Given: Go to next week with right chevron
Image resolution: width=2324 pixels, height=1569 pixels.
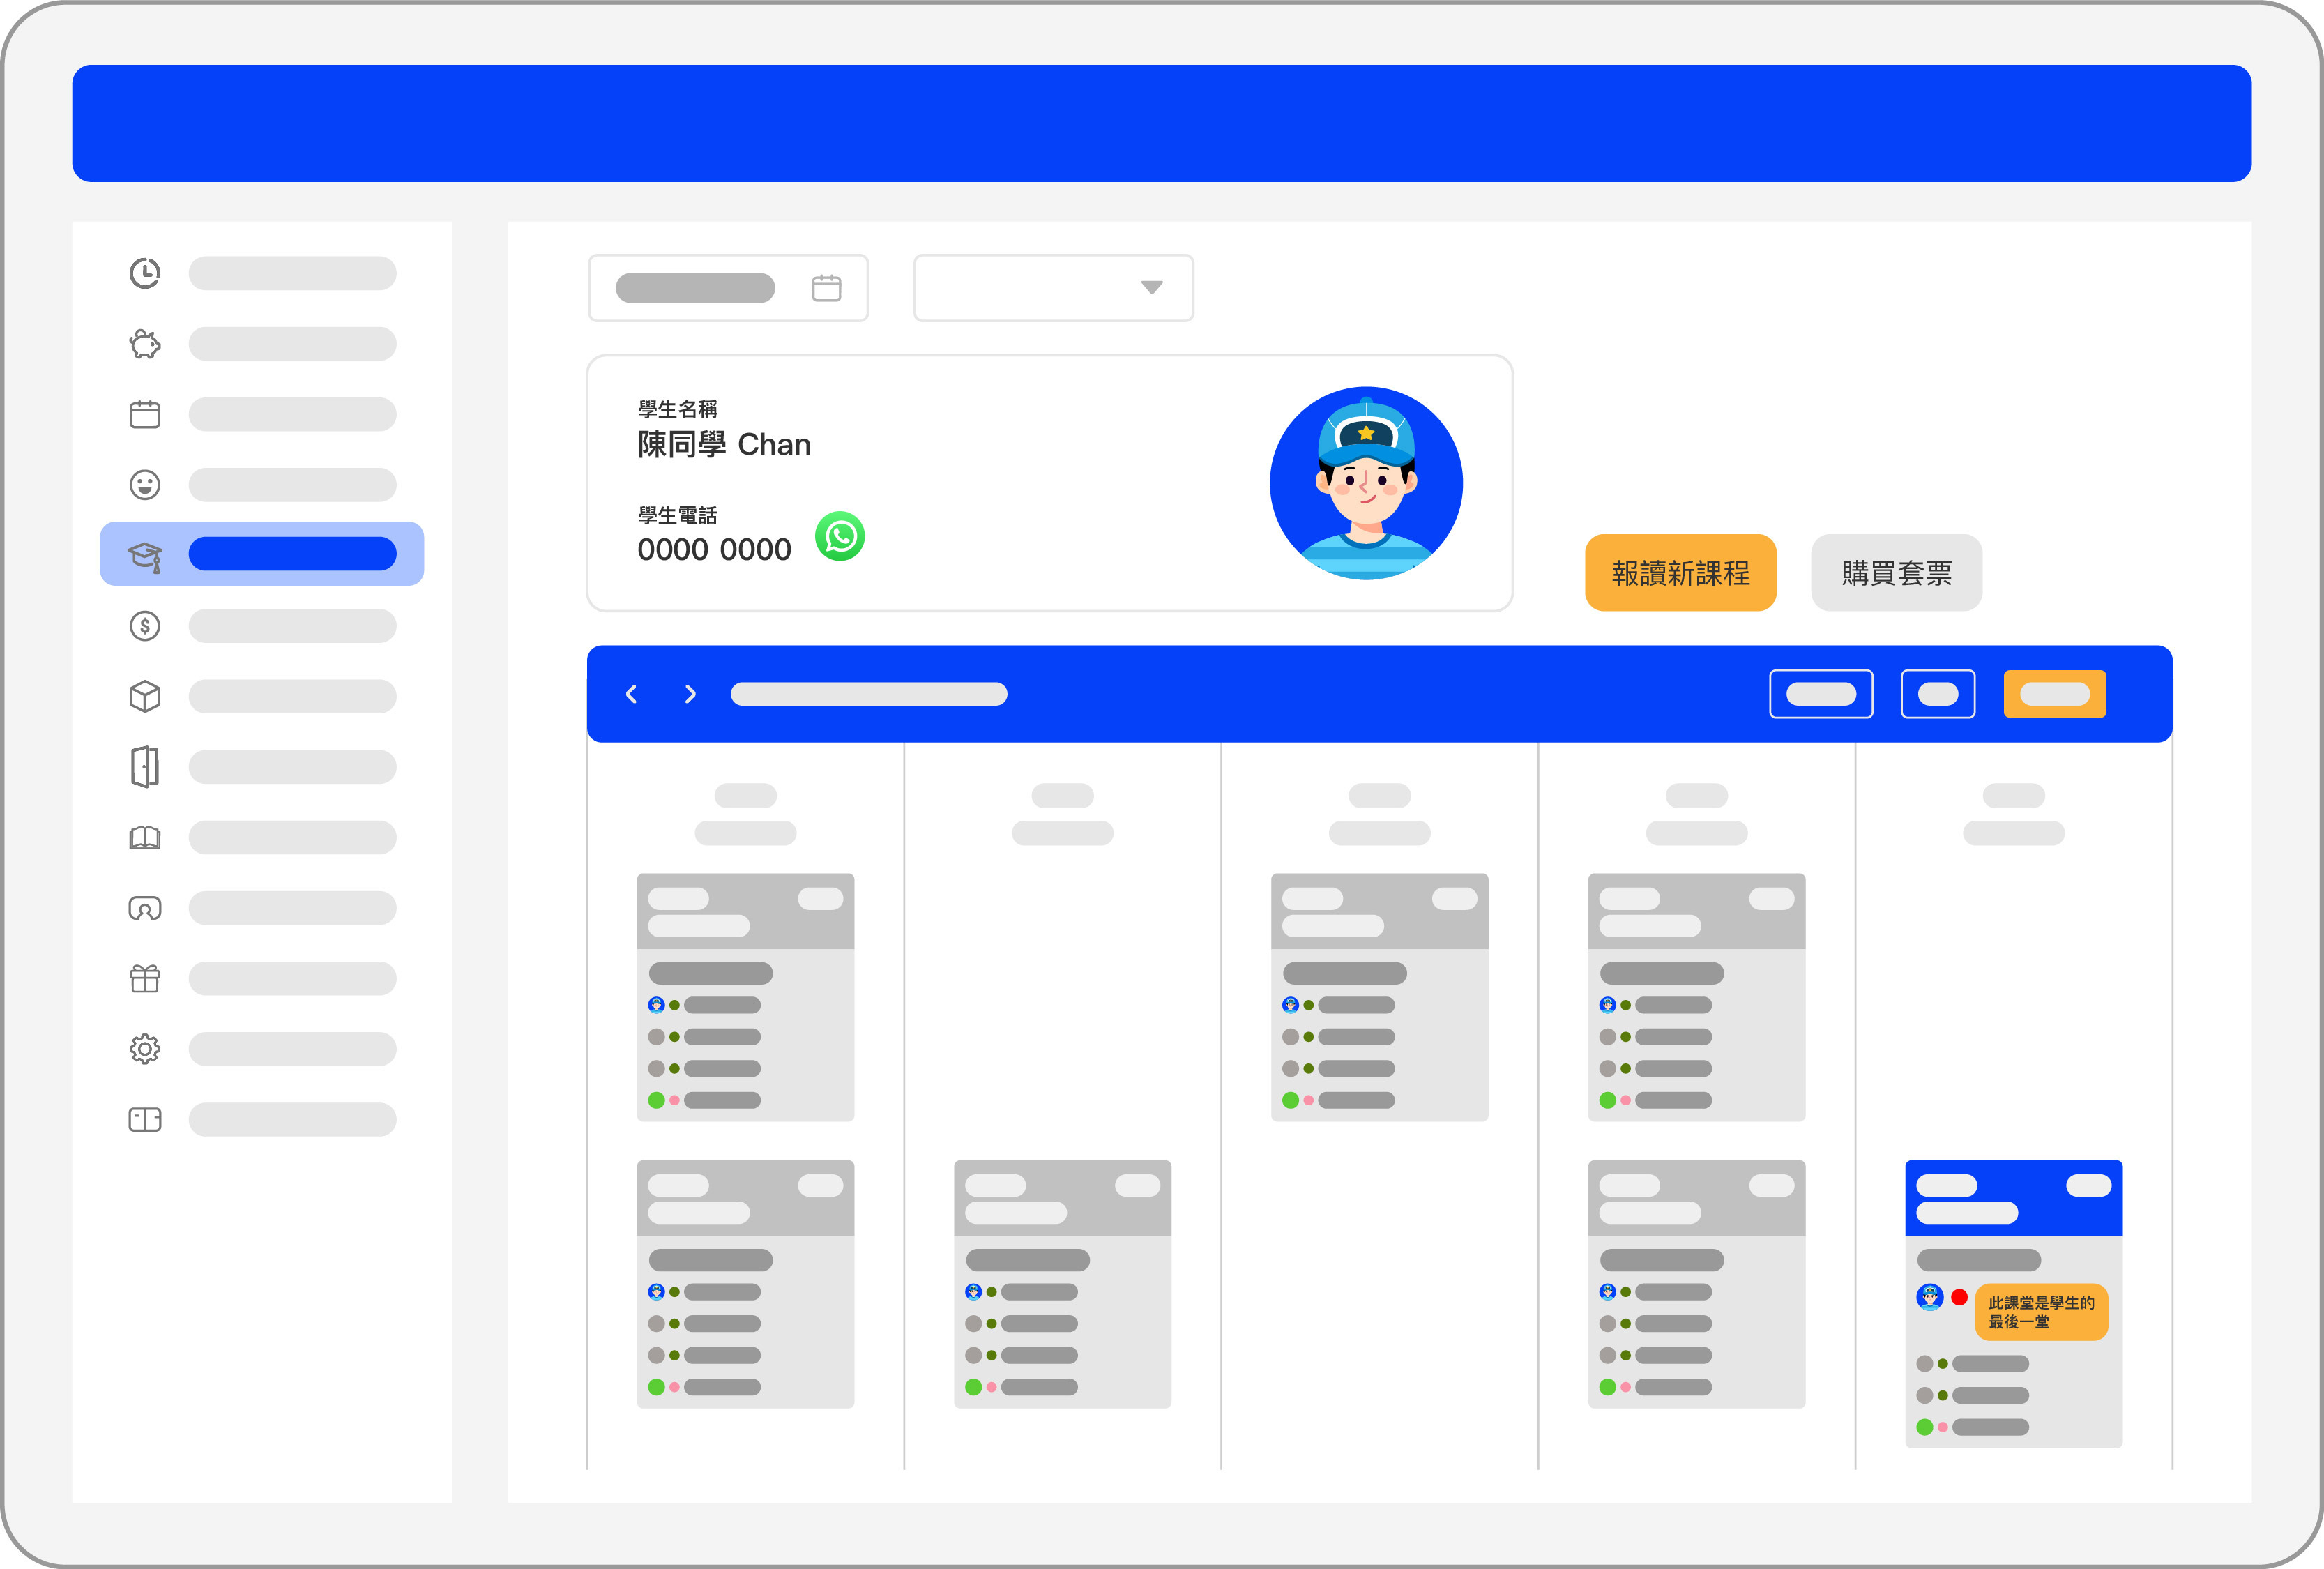Looking at the screenshot, I should click(690, 694).
